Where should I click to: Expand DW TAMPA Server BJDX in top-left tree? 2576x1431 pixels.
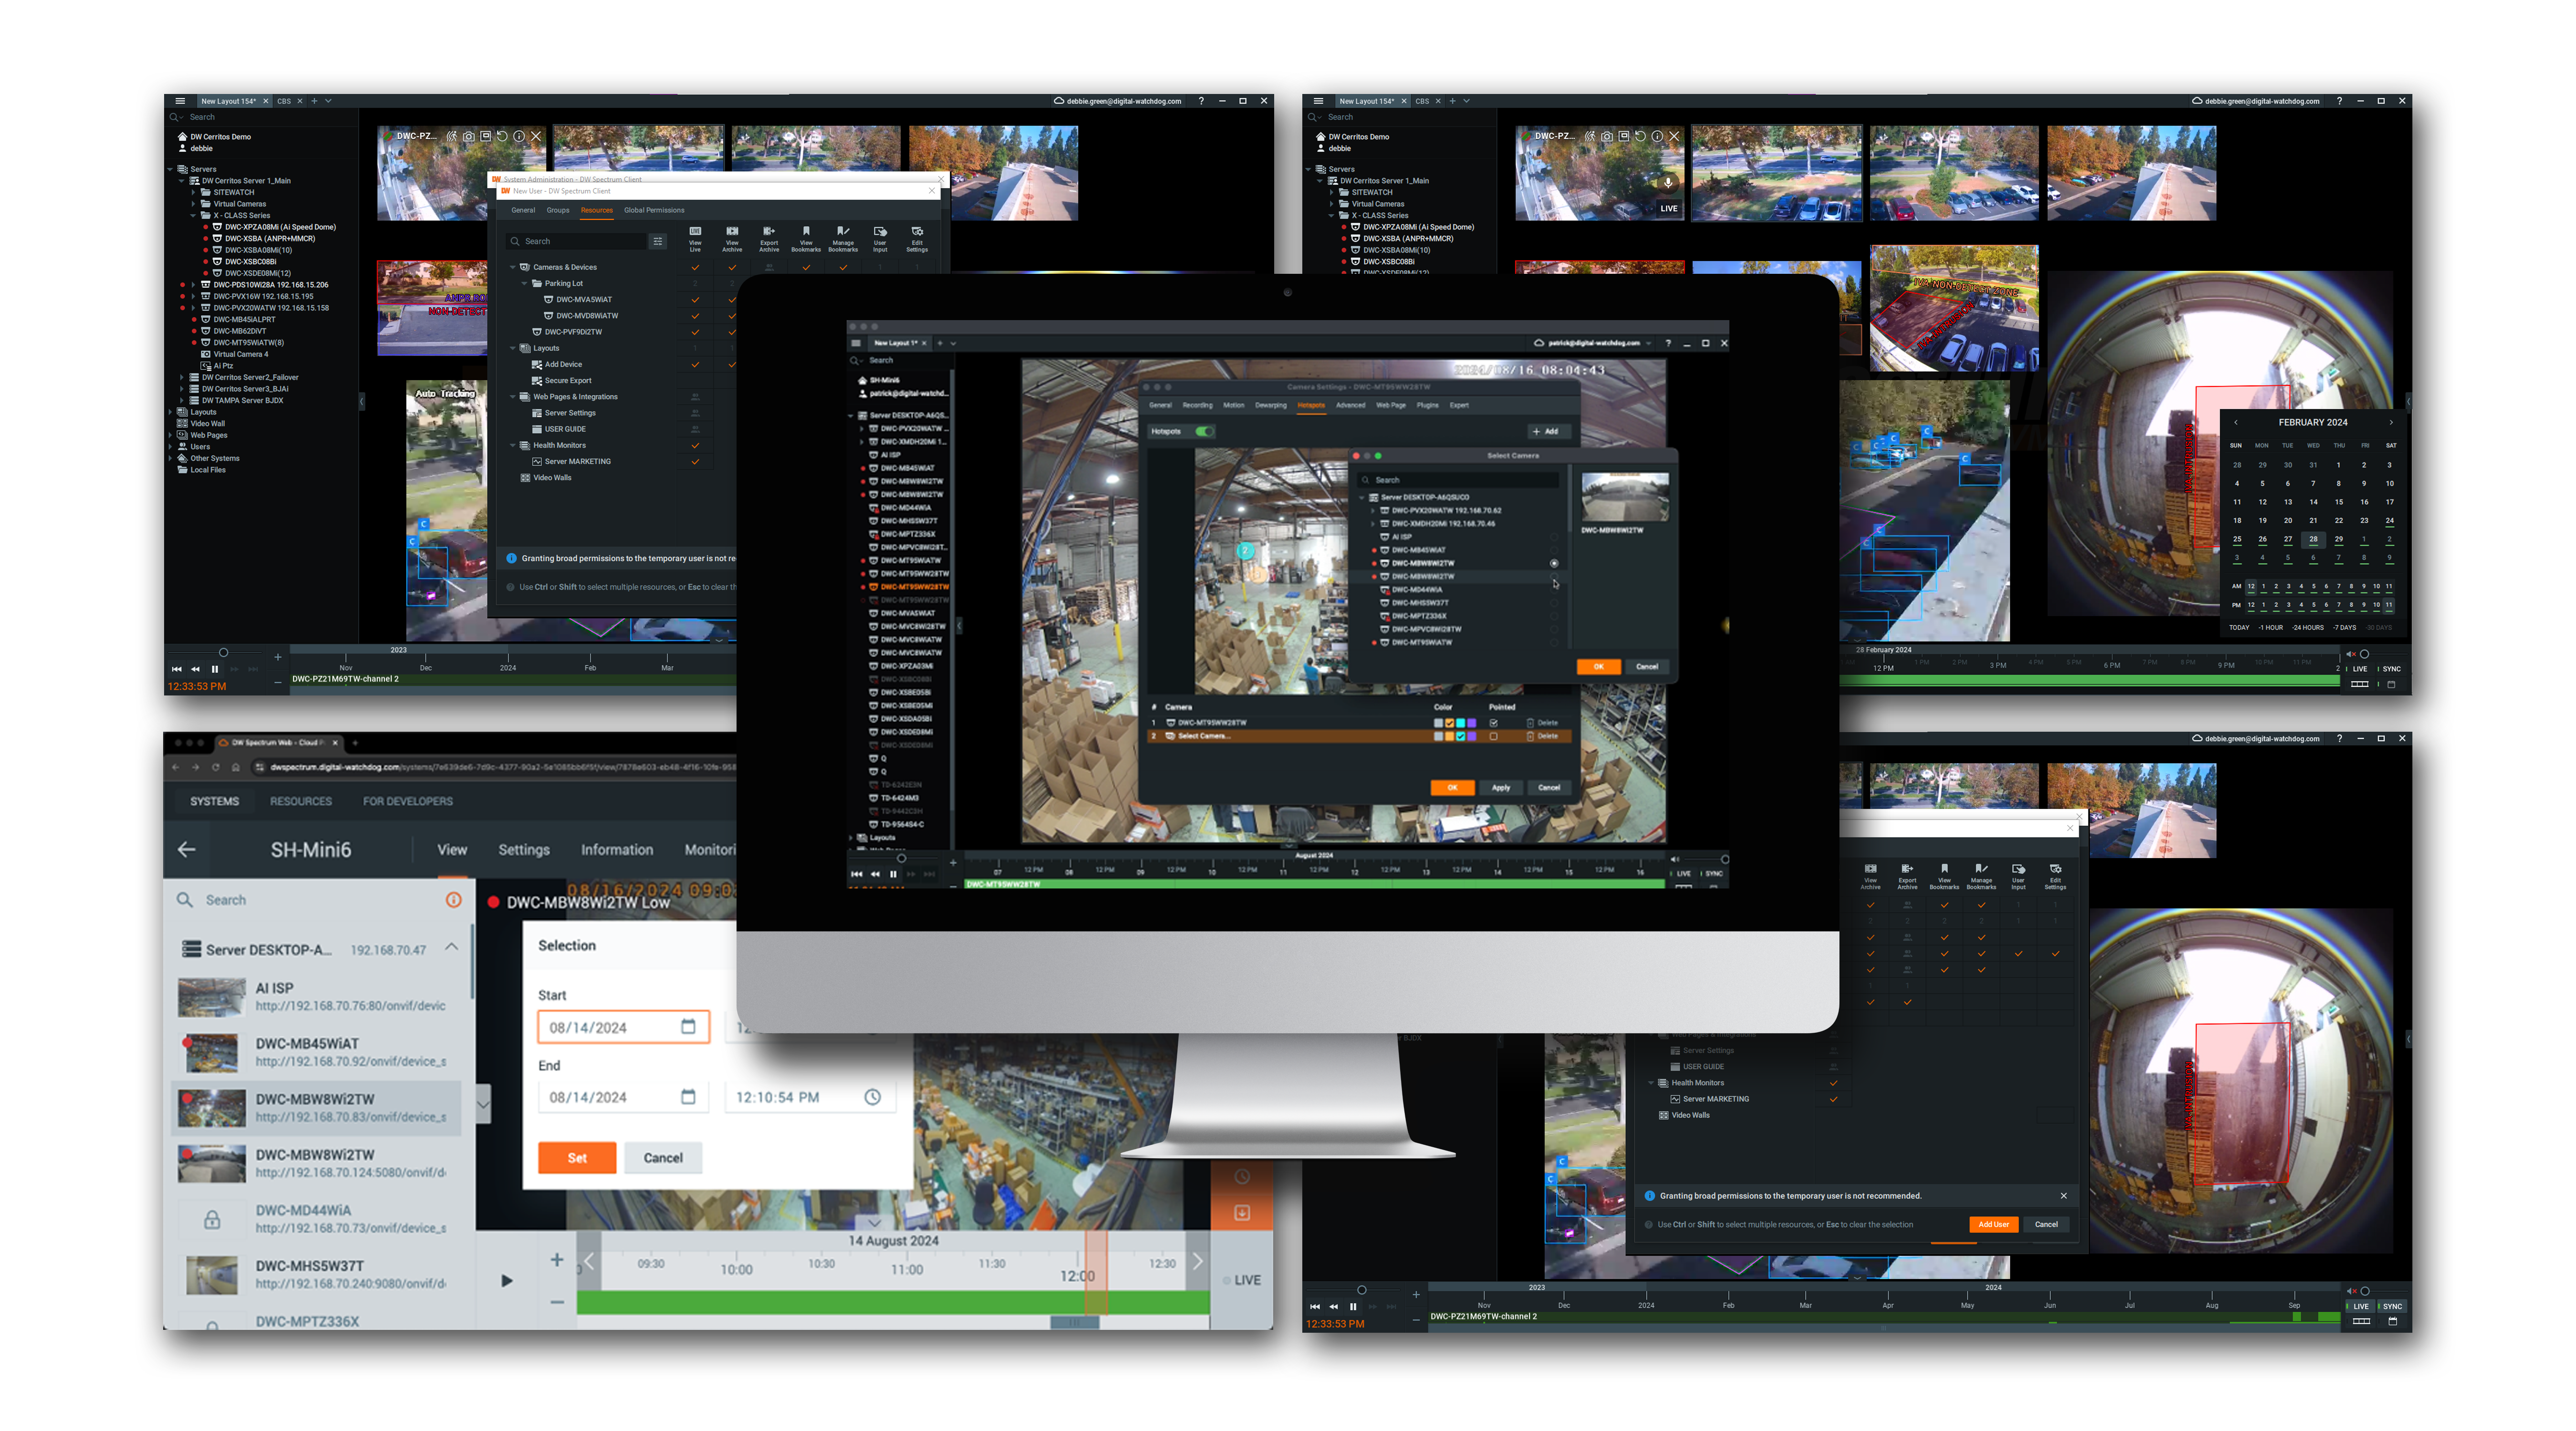click(x=182, y=400)
